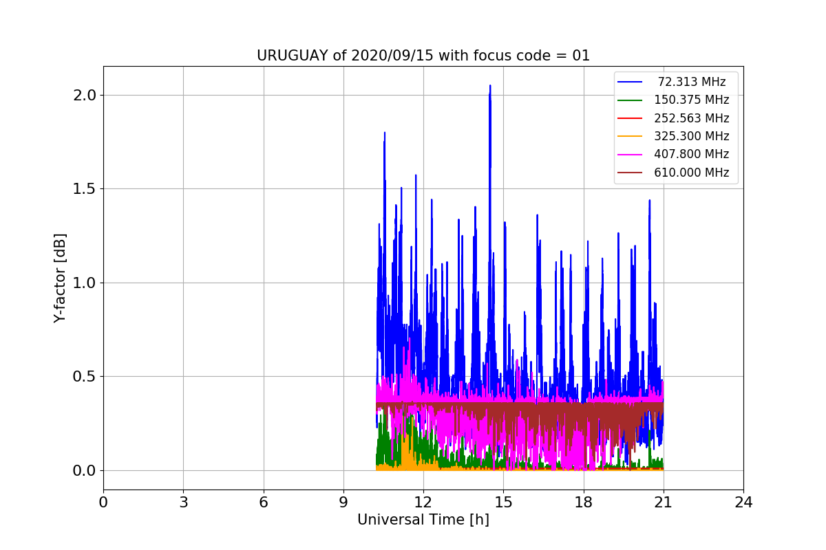The image size is (826, 550).
Task: Click the 24 tick on the time axis
Action: pos(743,503)
